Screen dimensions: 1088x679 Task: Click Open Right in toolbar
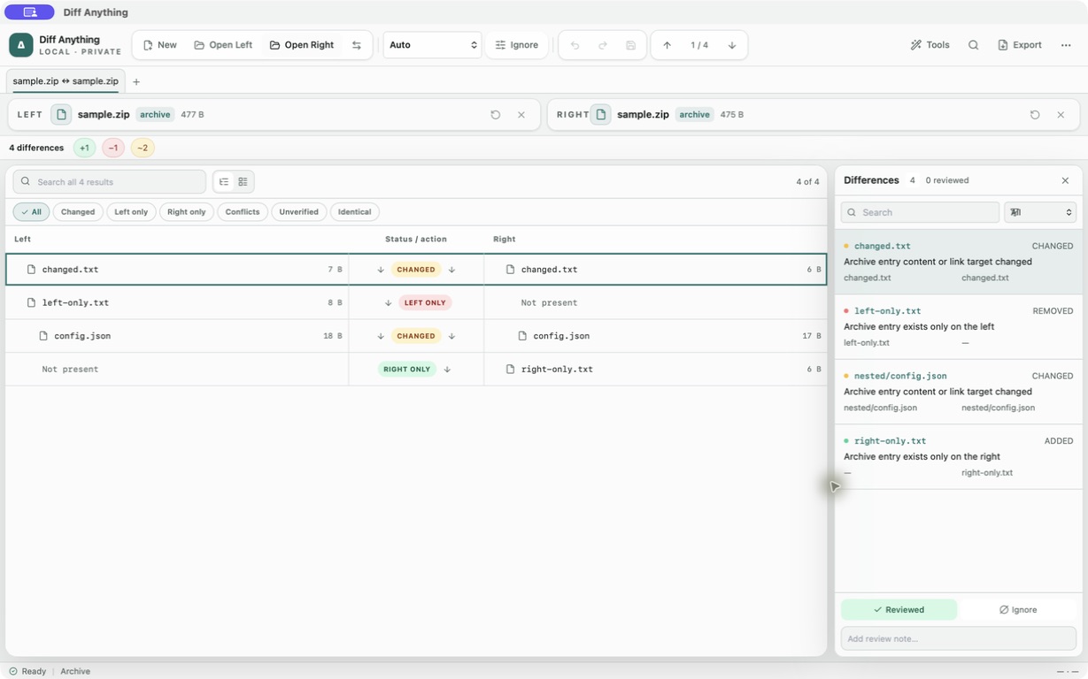pos(302,45)
